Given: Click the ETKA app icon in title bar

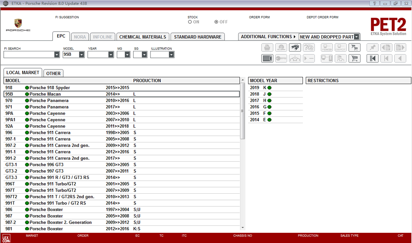Looking at the screenshot, I should (x=5, y=3).
